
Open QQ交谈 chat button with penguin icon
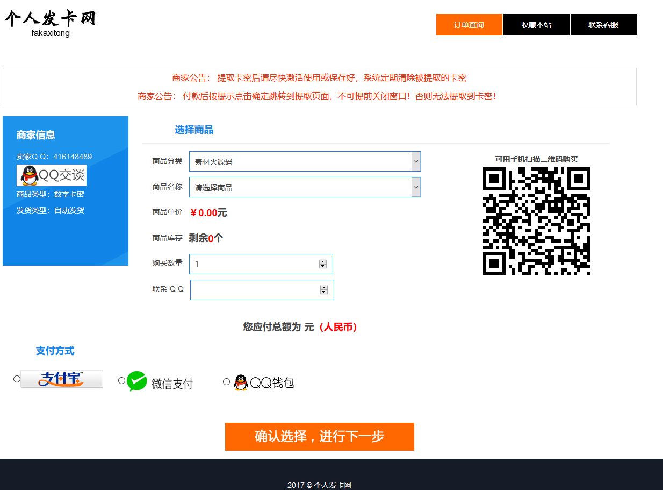[52, 175]
